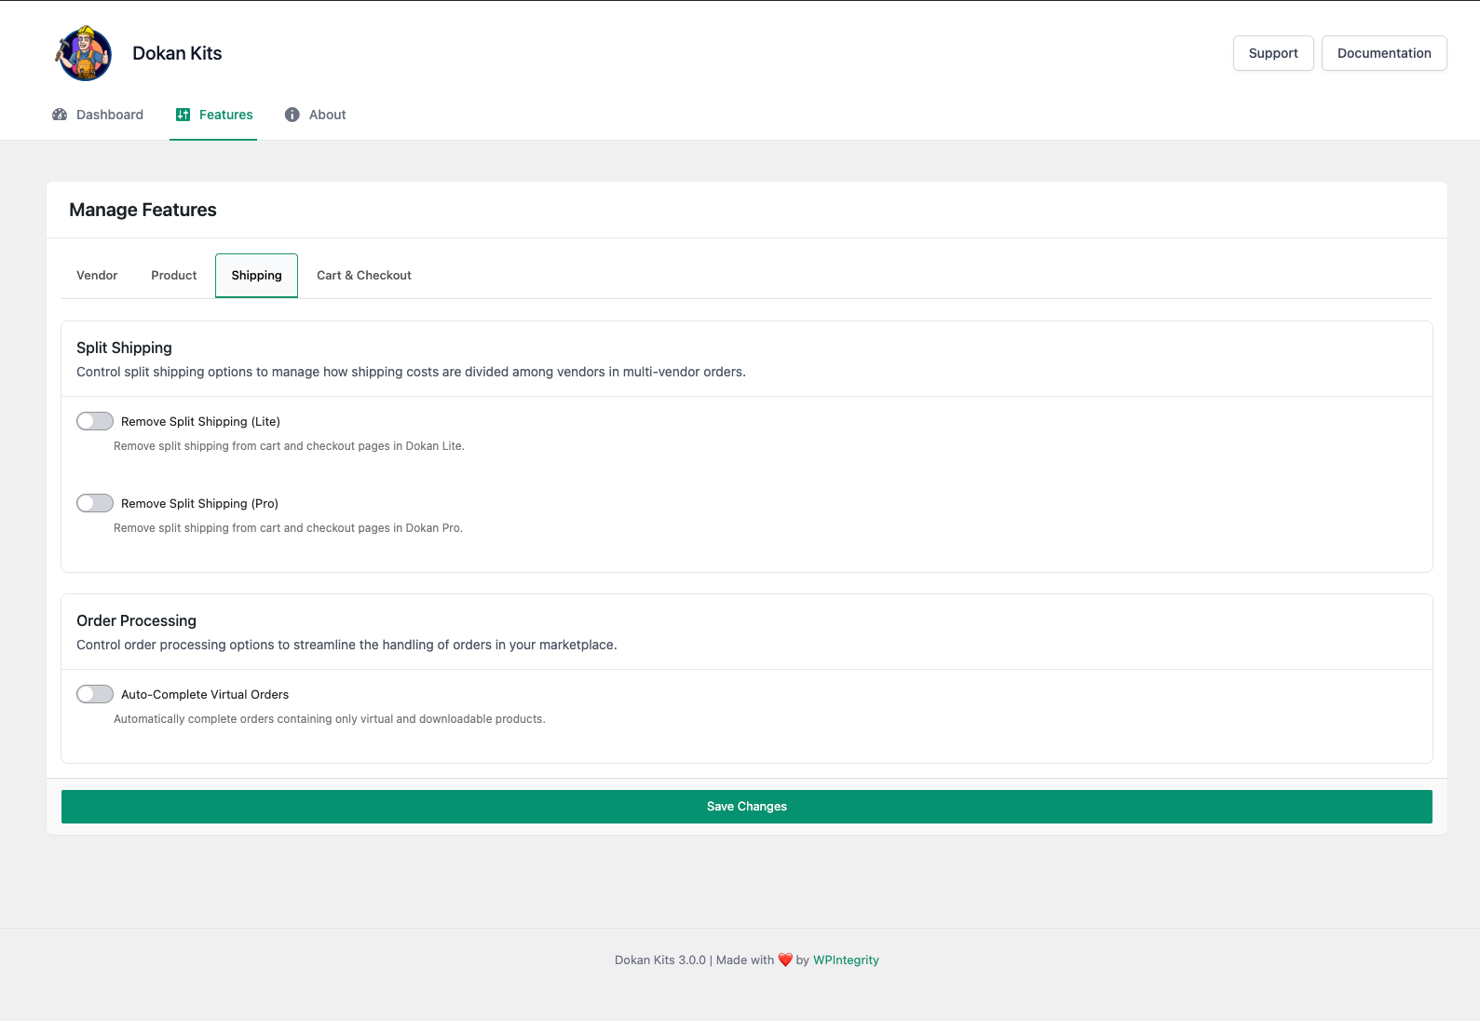Enable Remove Split Shipping (Pro) toggle
The height and width of the screenshot is (1021, 1480).
click(x=95, y=503)
